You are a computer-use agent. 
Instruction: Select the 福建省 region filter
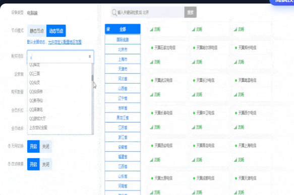[123, 157]
